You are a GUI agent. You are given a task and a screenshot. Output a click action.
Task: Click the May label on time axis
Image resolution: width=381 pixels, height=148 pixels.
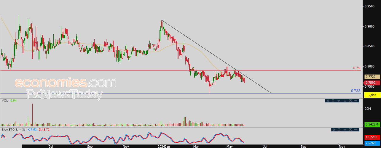coord(229,146)
